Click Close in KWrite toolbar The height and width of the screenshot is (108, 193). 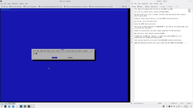click(163, 7)
